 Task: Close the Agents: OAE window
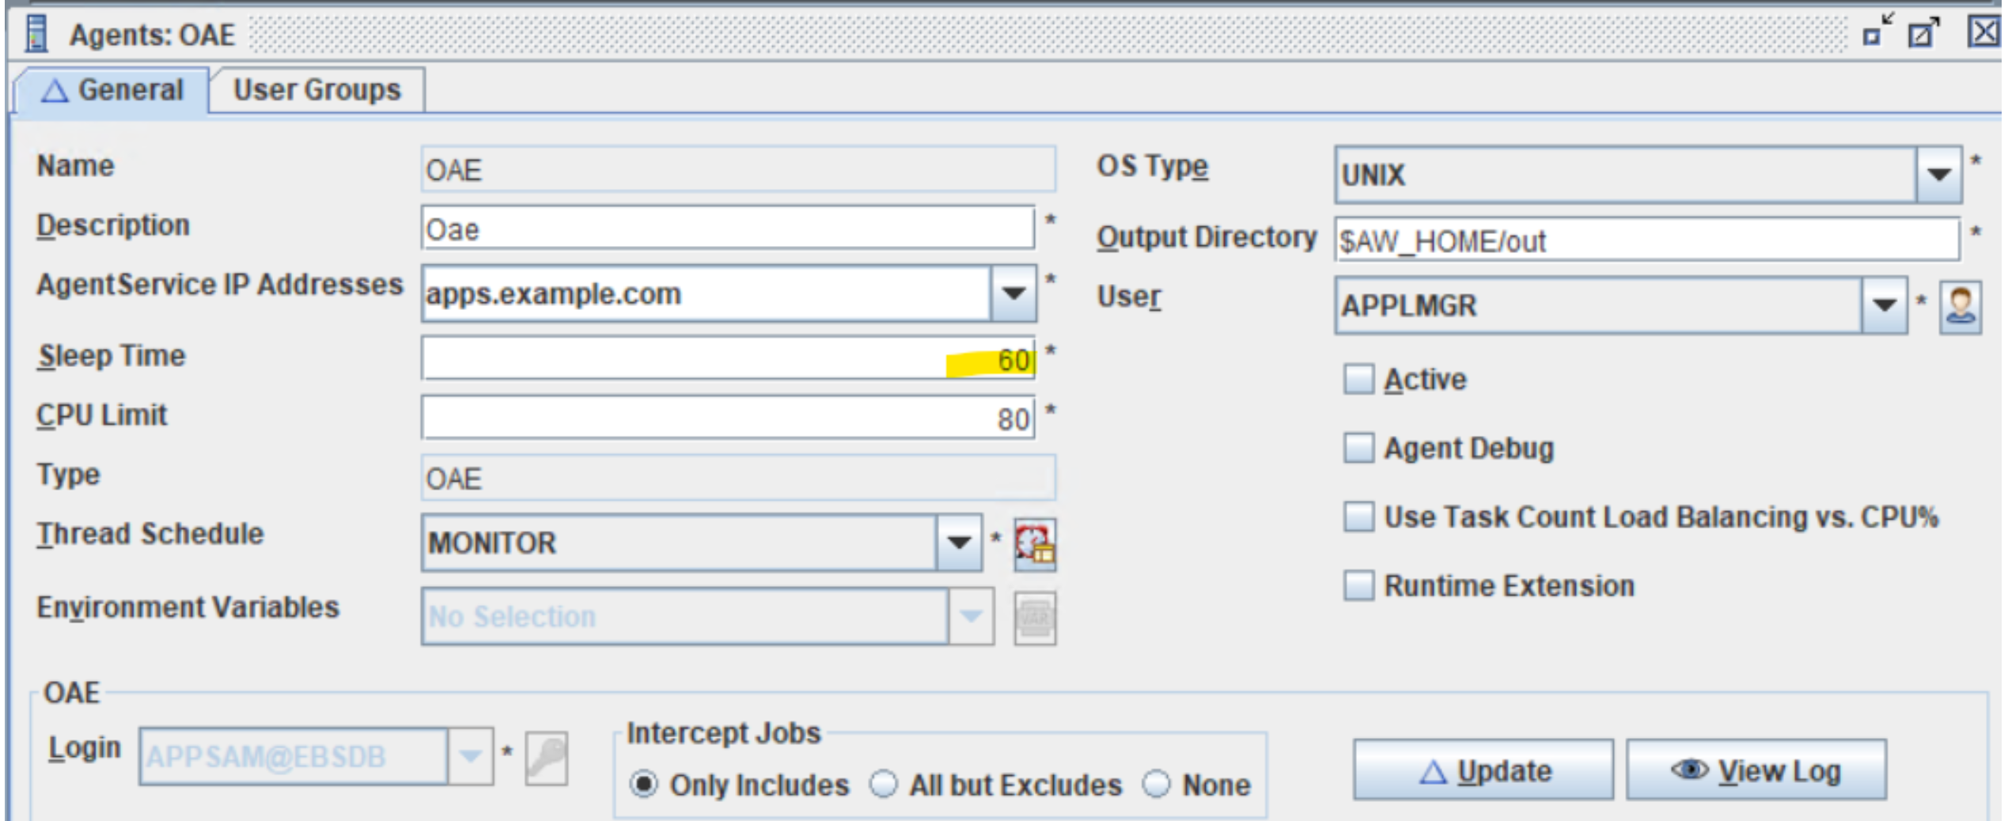click(1983, 32)
